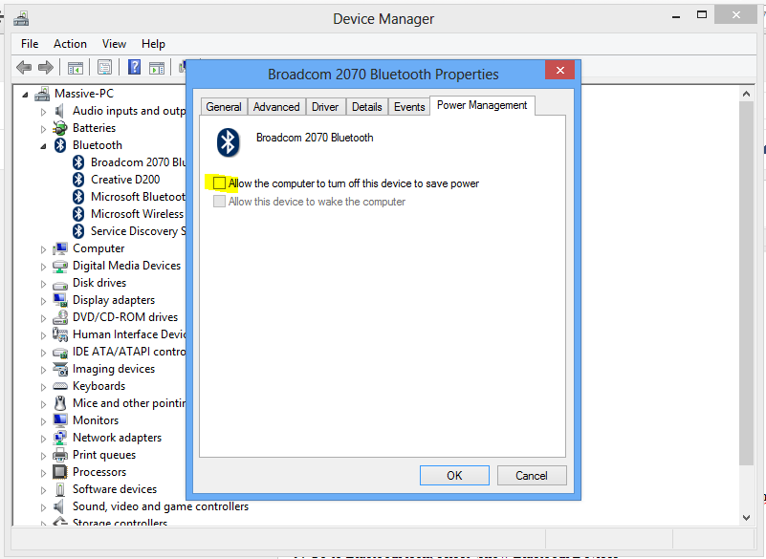Viewport: 766px width, 559px height.
Task: Click the Disk drives icon
Action: tap(60, 285)
